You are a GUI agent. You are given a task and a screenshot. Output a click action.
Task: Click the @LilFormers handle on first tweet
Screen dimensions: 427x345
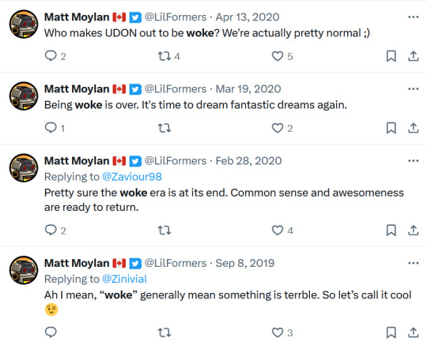(x=176, y=17)
